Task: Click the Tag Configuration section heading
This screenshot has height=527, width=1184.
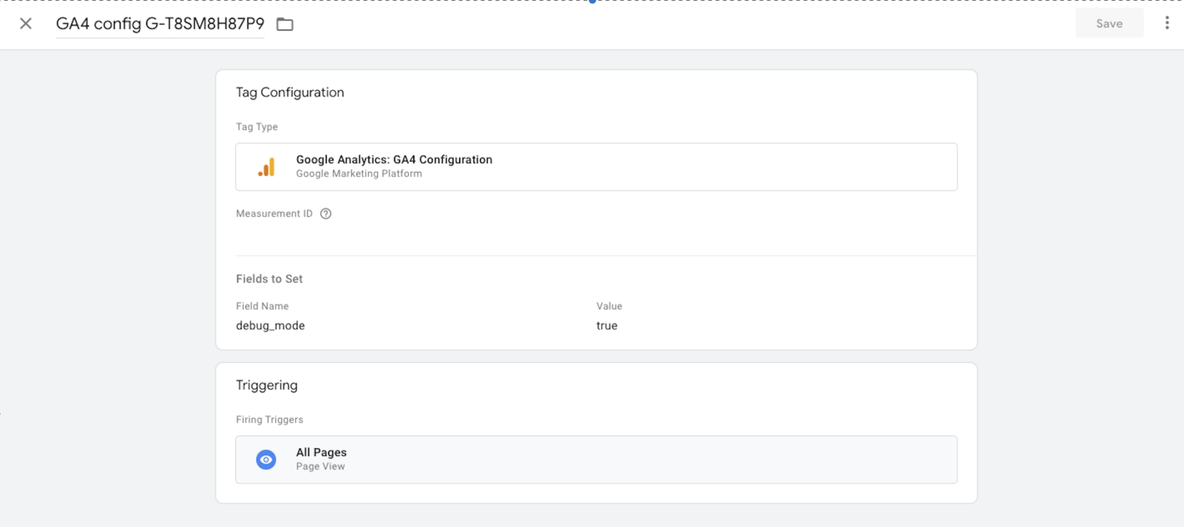Action: click(290, 92)
